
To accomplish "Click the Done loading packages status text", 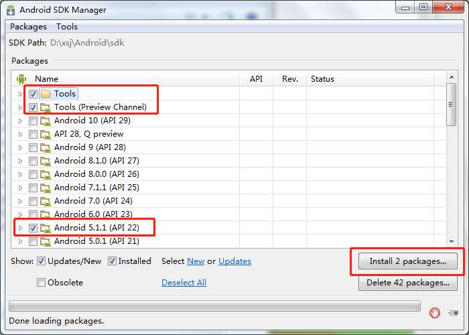I will click(x=56, y=321).
